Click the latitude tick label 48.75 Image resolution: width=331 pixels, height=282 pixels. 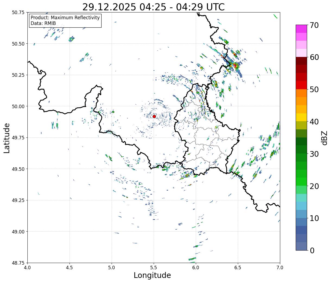[18, 263]
